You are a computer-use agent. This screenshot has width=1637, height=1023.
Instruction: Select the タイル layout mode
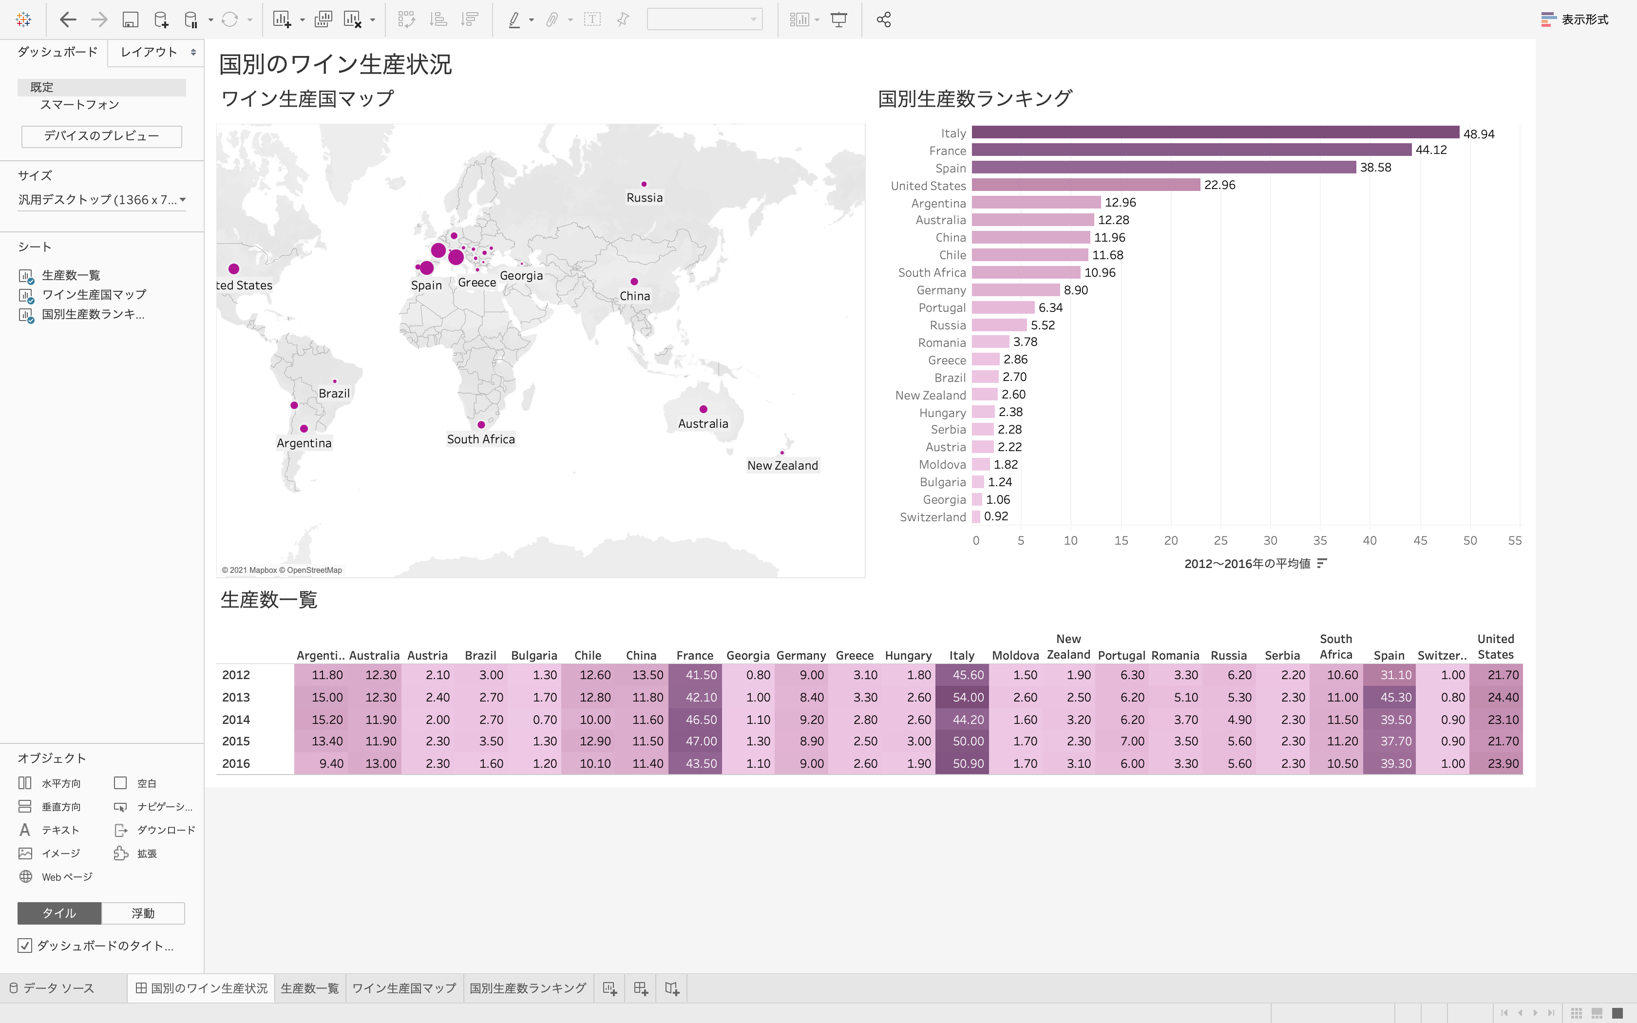(x=58, y=913)
